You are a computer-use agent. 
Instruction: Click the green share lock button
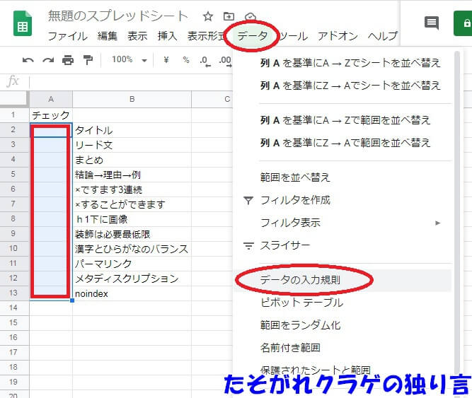[x=464, y=23]
